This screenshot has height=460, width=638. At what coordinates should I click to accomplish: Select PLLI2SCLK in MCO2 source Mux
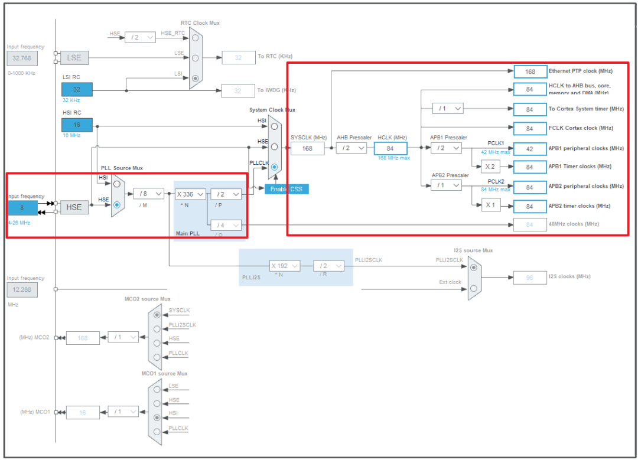[x=157, y=329]
